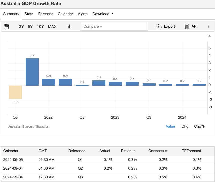Image resolution: width=215 pixels, height=182 pixels.
Task: Enable Chg% display mode
Action: click(199, 126)
